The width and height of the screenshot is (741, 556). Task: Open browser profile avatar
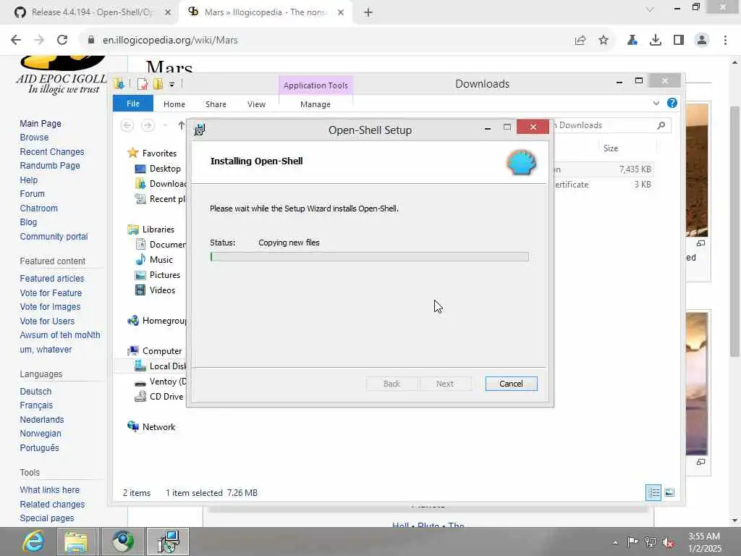point(702,41)
